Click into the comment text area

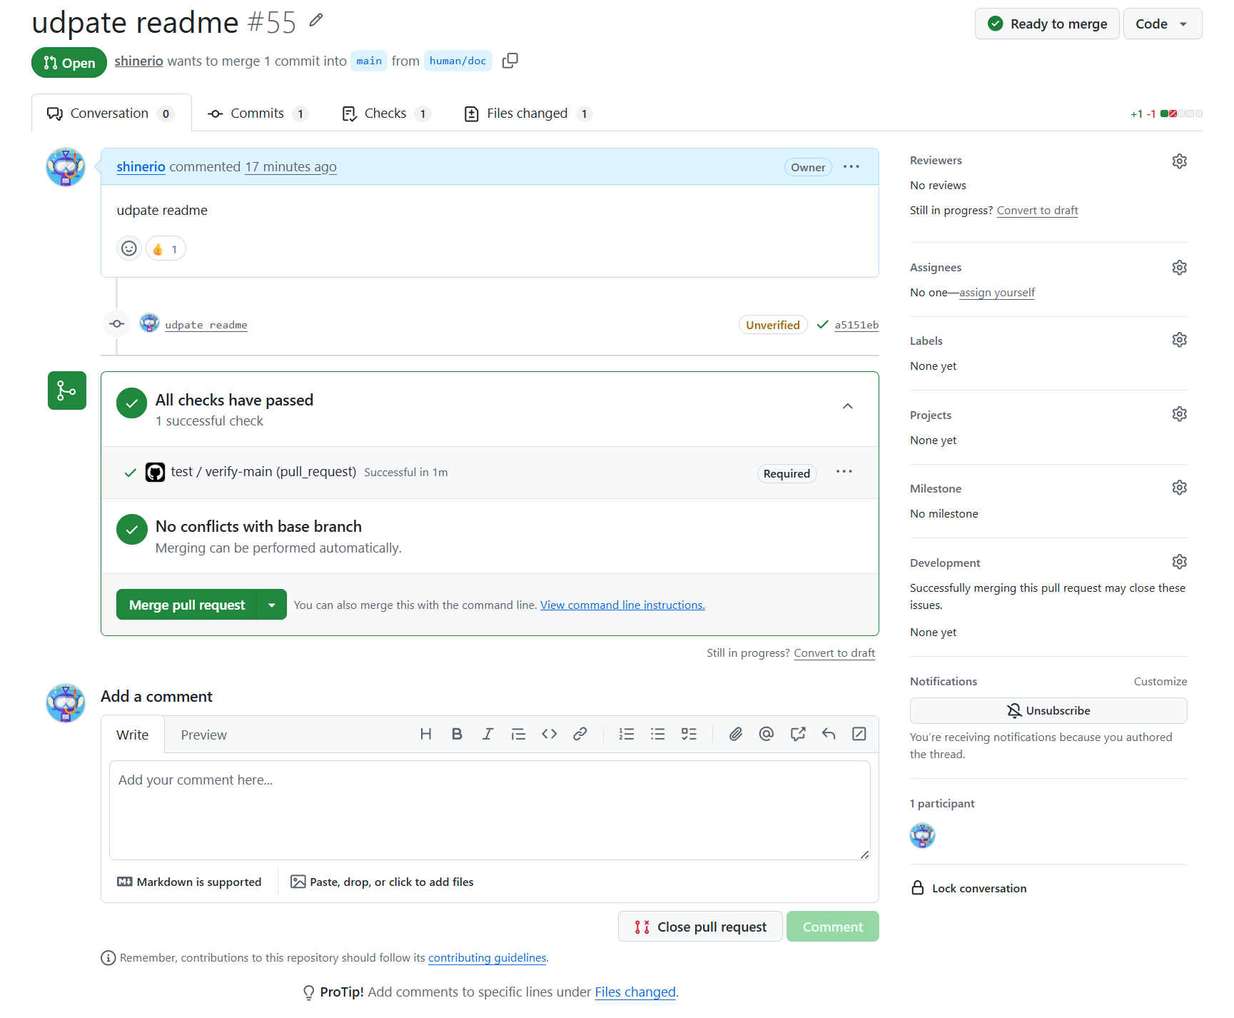pos(489,810)
